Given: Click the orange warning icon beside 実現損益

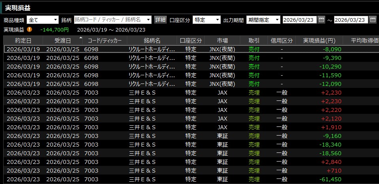Looking at the screenshot, I should click(x=30, y=30).
